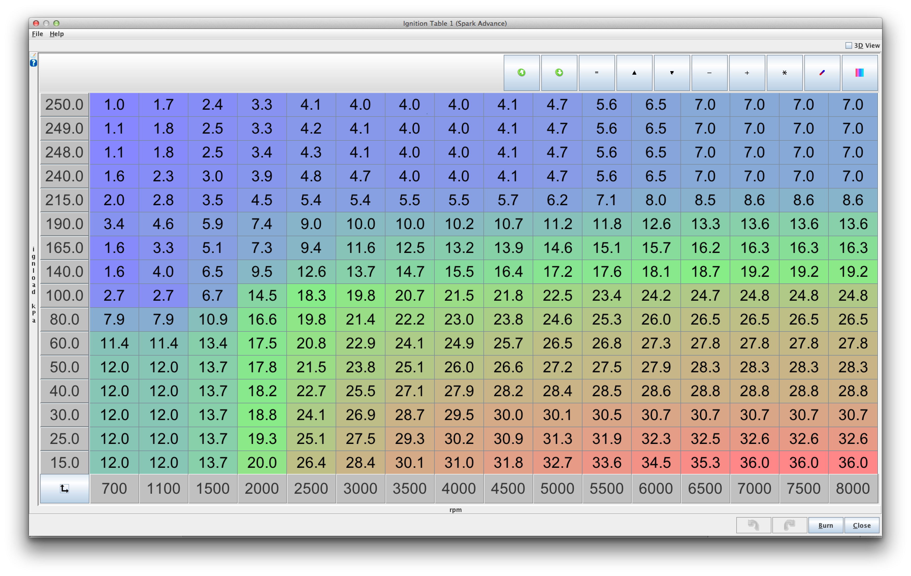Click the black down-triangle decrement button
911x576 pixels.
(672, 73)
